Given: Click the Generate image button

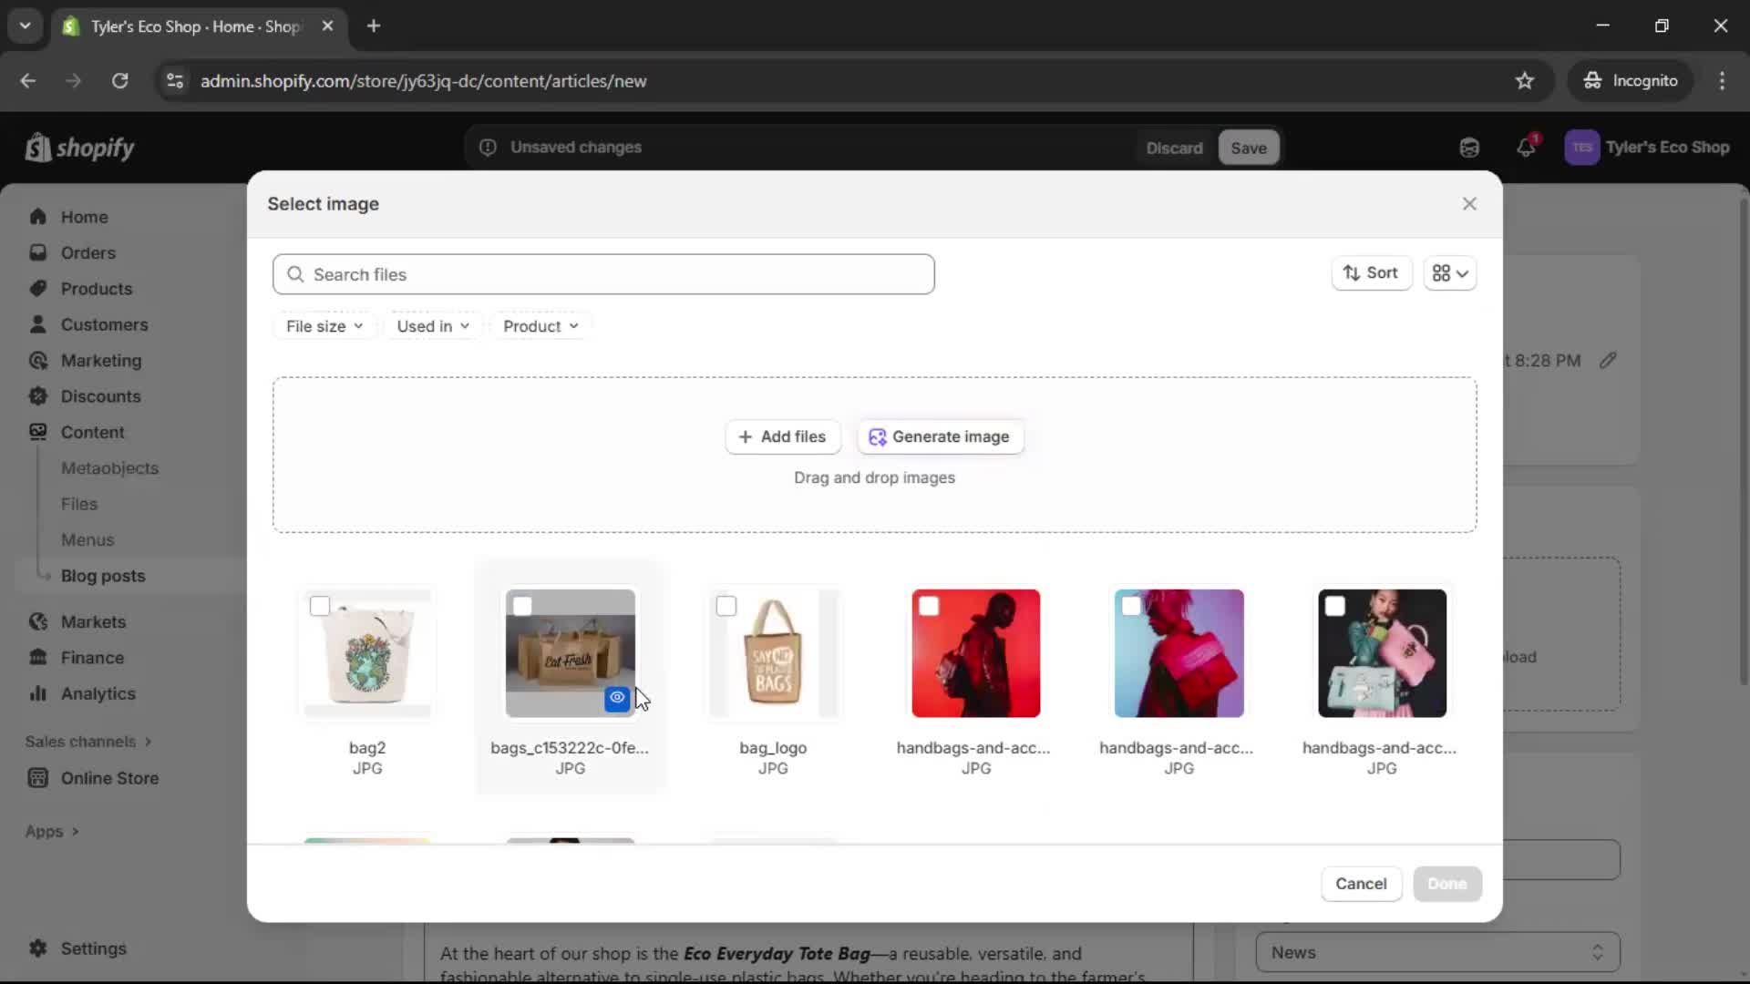Looking at the screenshot, I should coord(940,436).
